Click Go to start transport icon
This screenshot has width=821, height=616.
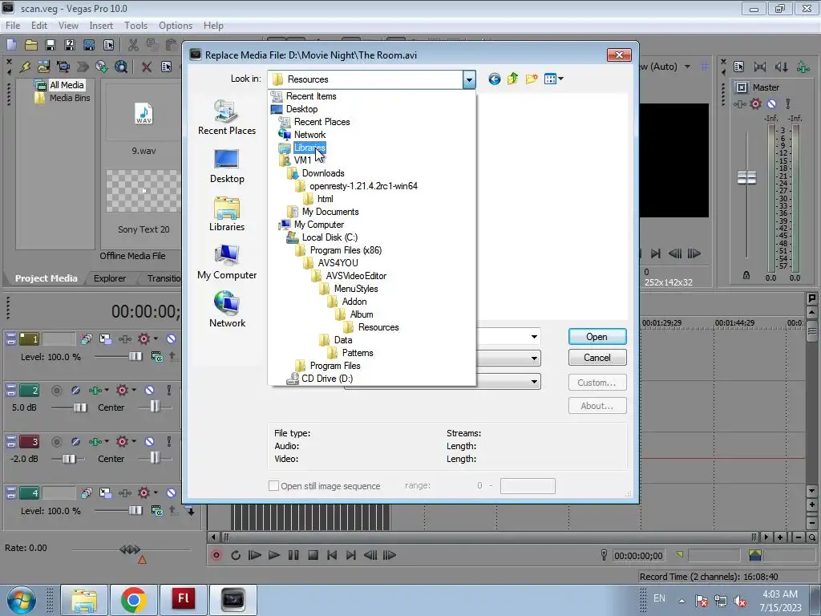pyautogui.click(x=332, y=555)
